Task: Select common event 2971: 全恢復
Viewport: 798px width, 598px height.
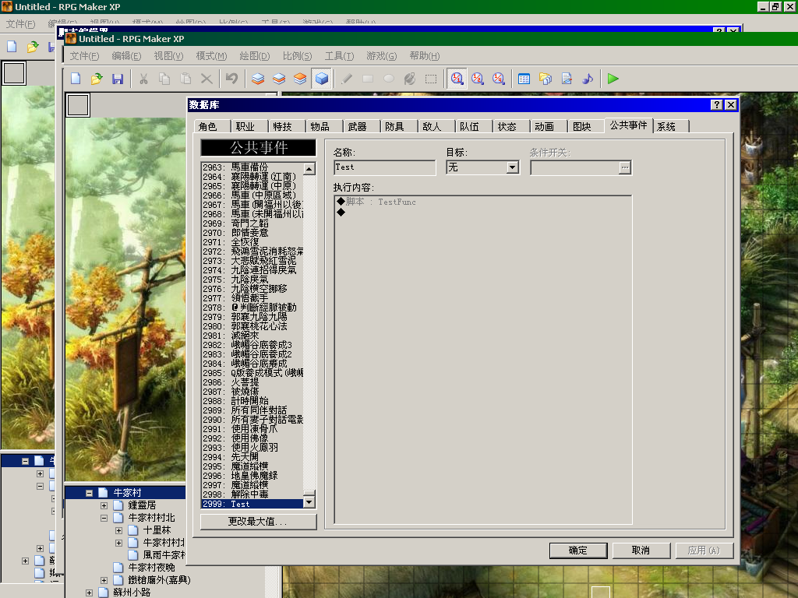Action: [x=252, y=242]
